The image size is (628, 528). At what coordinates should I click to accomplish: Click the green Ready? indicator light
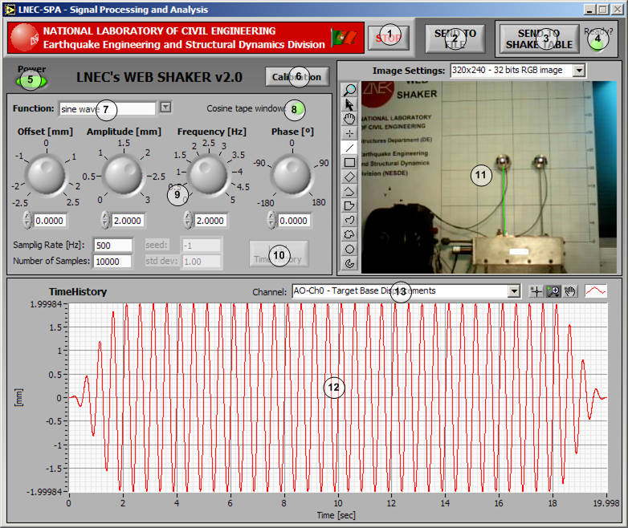(597, 45)
